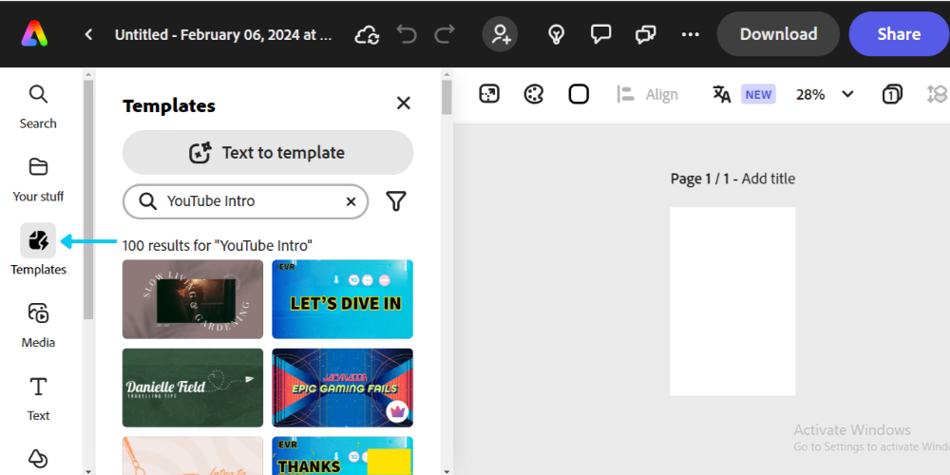Open the Text panel
The width and height of the screenshot is (950, 475).
point(38,399)
